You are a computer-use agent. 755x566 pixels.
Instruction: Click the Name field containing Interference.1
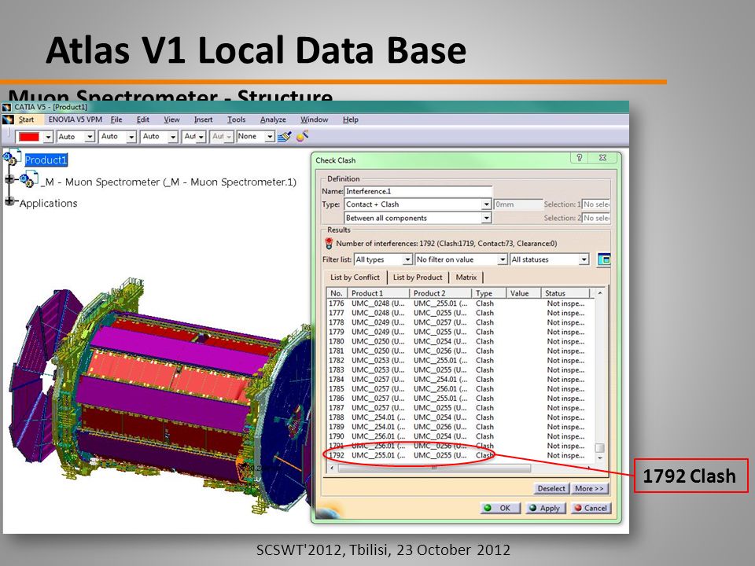(418, 191)
